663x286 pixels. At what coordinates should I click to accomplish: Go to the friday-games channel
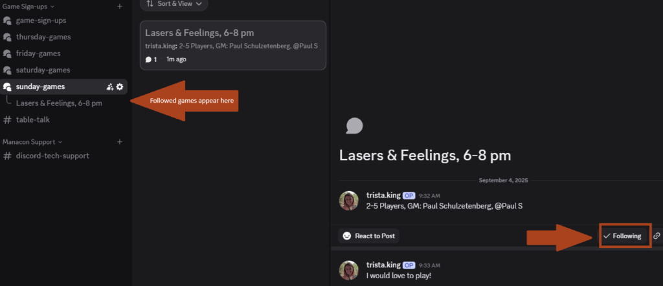(38, 54)
